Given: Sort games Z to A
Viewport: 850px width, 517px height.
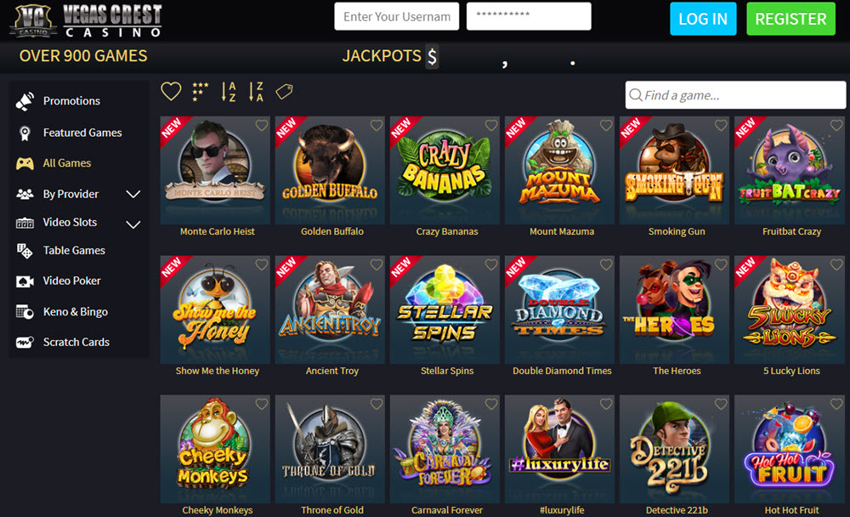Looking at the screenshot, I should (256, 92).
